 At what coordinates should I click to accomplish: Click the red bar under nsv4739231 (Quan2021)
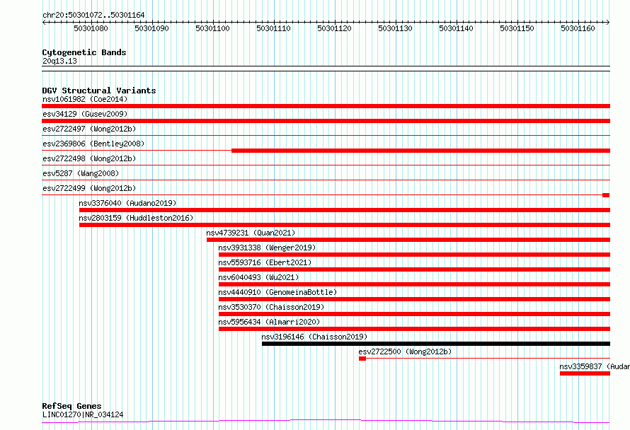(x=408, y=240)
